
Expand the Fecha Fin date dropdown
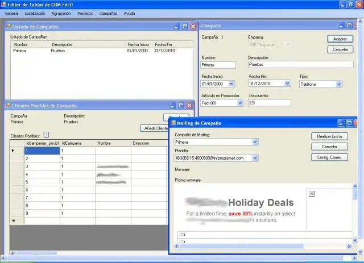287,84
